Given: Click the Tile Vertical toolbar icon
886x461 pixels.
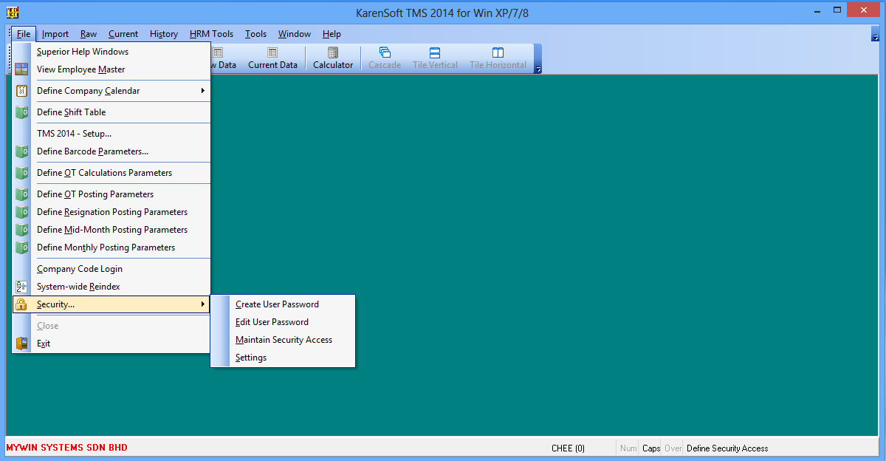Looking at the screenshot, I should pos(435,52).
